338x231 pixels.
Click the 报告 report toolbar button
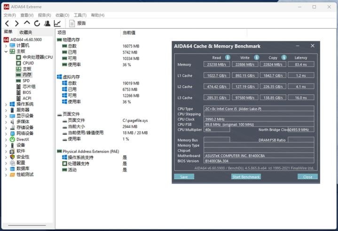tap(78, 24)
